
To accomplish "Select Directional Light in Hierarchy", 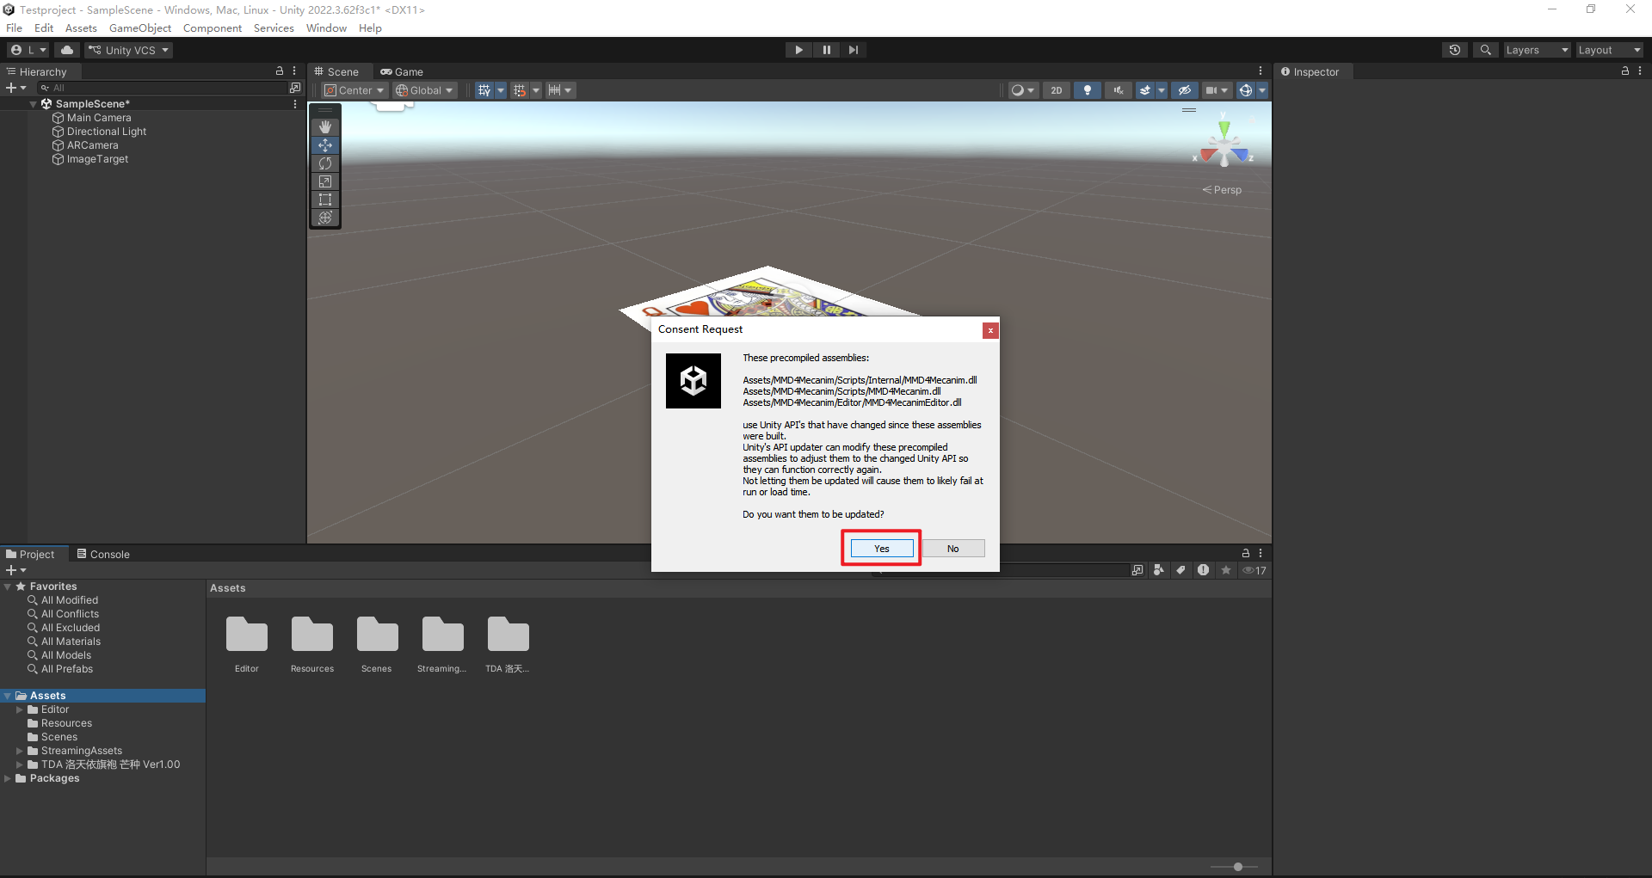I will coord(107,132).
